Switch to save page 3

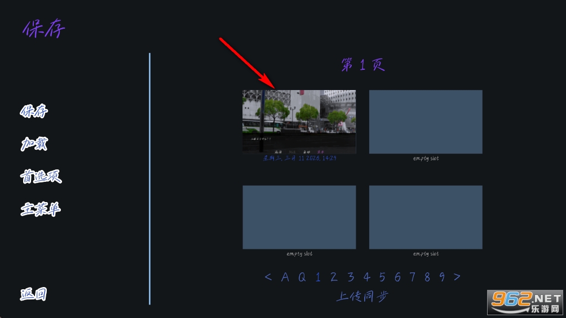(351, 277)
